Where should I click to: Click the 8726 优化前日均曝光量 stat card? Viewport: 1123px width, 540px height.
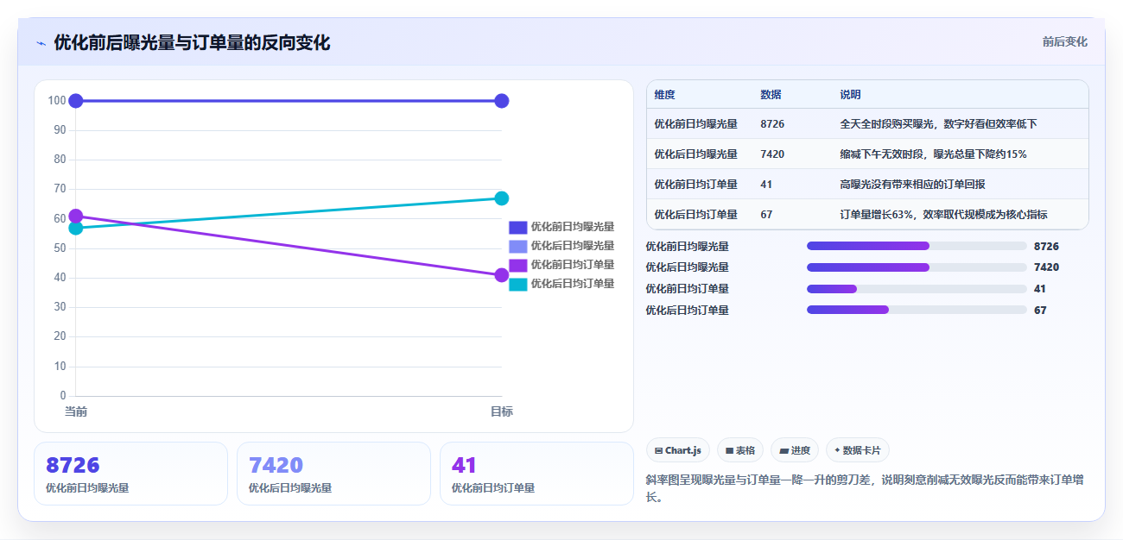tap(130, 474)
